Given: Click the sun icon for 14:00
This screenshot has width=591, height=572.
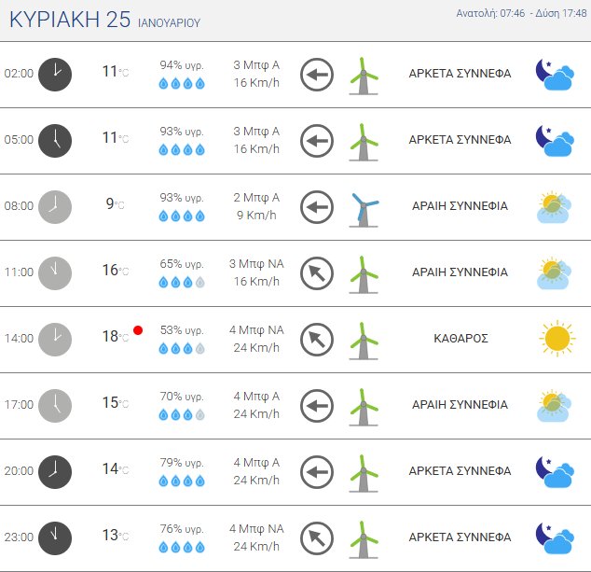Looking at the screenshot, I should [555, 338].
